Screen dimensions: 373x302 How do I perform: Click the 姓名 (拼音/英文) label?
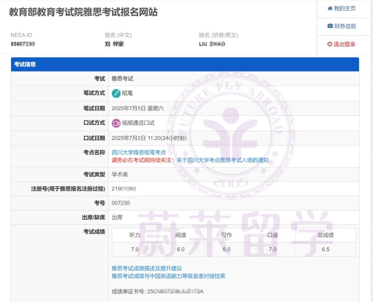coord(219,35)
